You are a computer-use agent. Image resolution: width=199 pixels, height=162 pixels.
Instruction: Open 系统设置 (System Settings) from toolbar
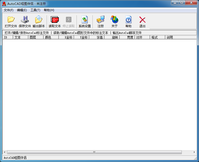[x=84, y=20]
